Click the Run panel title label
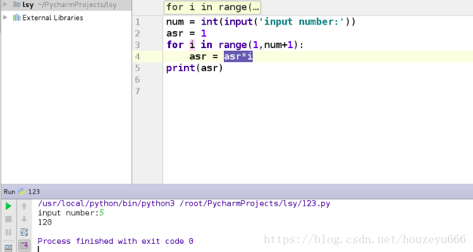 9,192
